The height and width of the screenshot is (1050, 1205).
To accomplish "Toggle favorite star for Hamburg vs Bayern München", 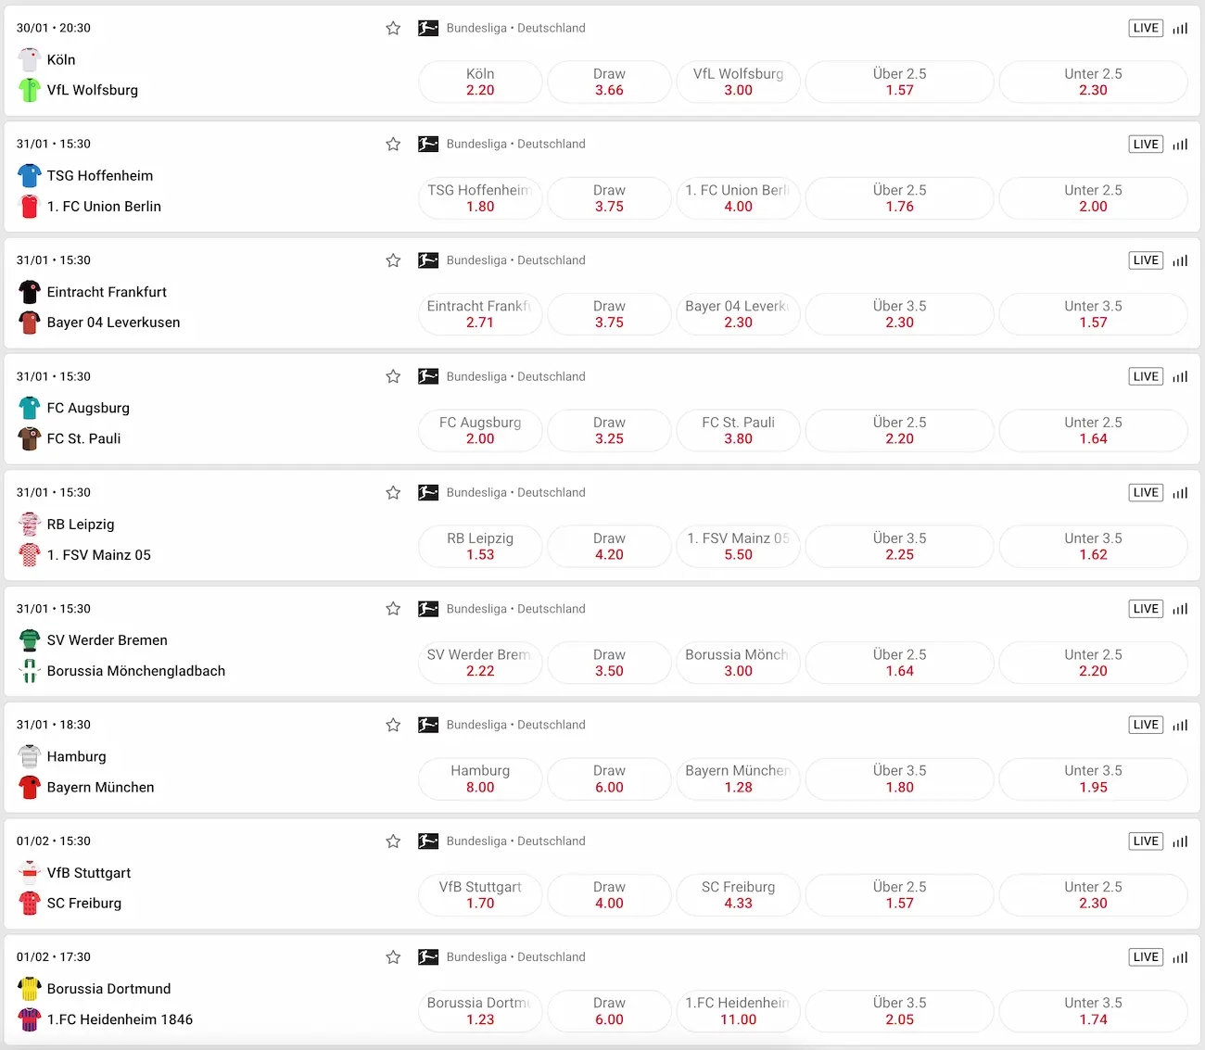I will [393, 725].
